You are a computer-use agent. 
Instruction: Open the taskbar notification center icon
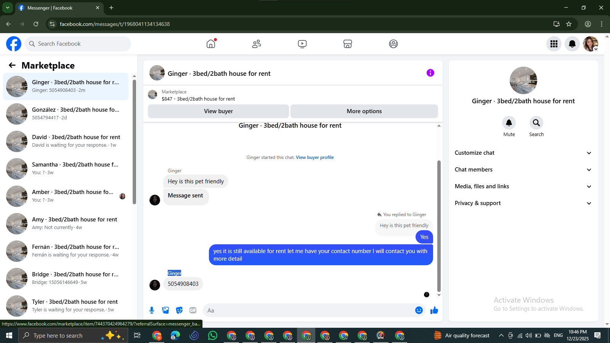pos(597,335)
